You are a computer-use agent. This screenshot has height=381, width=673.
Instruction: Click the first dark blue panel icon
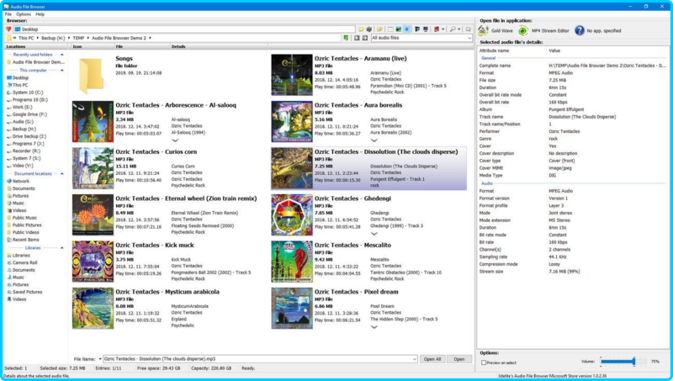(417, 29)
